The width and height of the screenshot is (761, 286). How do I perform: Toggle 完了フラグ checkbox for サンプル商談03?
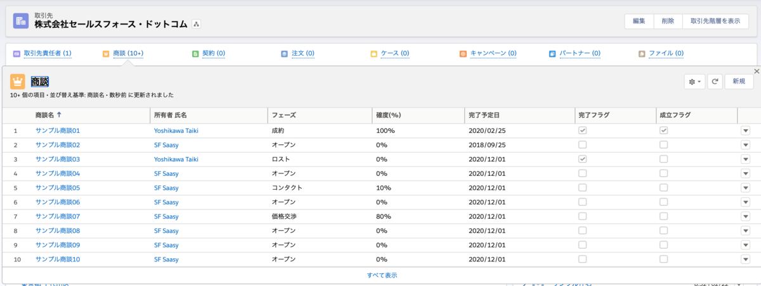coord(582,159)
